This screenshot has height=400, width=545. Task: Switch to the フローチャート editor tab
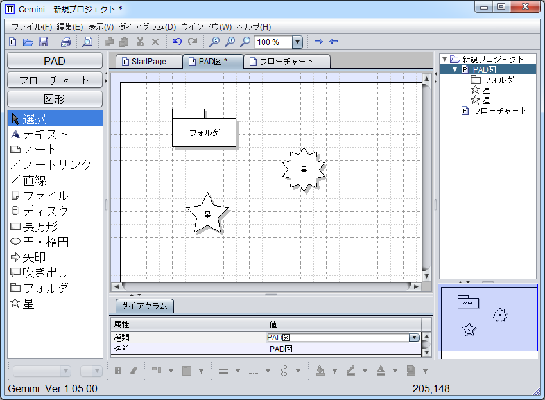[286, 62]
